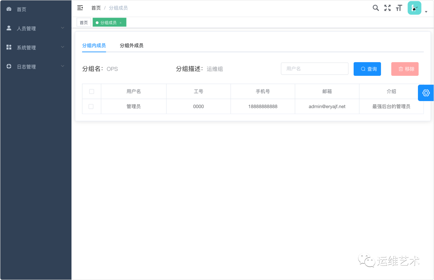The width and height of the screenshot is (434, 280).
Task: Click the person icon next to 人员管理
Action: (x=9, y=28)
